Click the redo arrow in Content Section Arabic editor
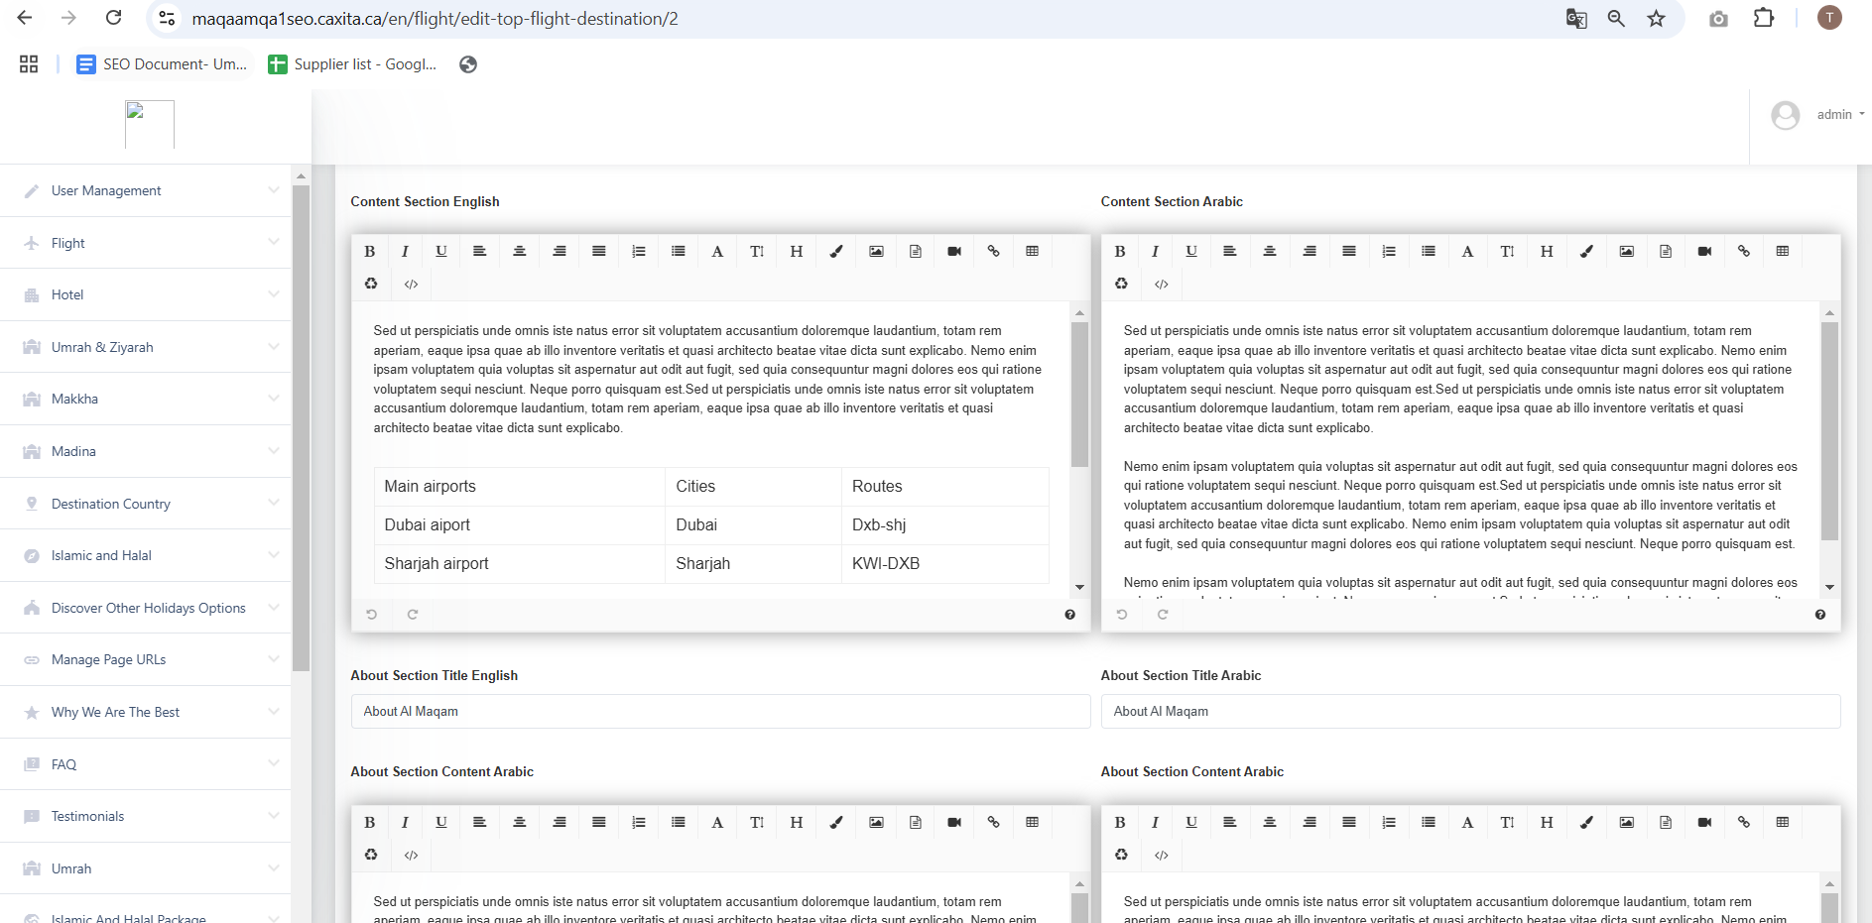 (1163, 615)
